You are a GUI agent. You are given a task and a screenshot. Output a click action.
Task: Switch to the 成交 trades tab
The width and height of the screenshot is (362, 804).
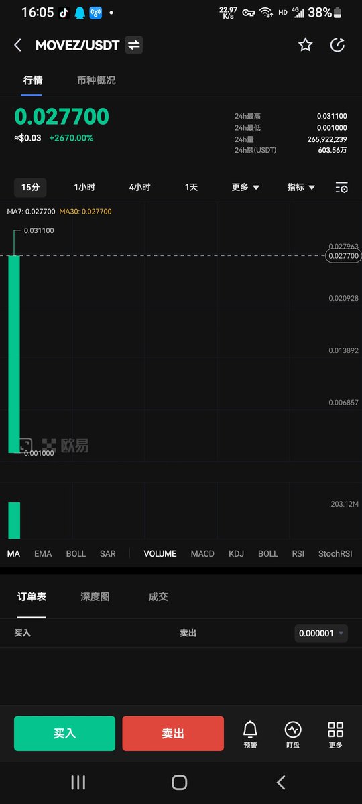158,597
